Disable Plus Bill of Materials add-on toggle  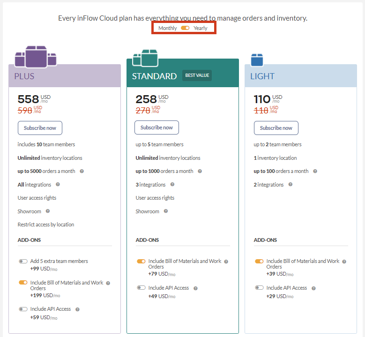(23, 283)
